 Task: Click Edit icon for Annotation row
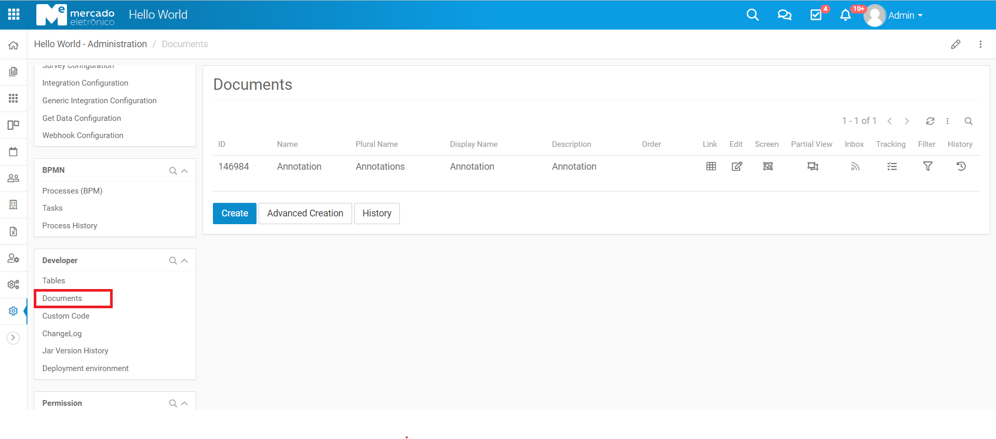pos(737,166)
